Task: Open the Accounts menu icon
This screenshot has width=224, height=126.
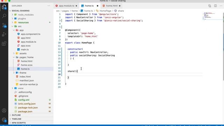Action: [4, 111]
